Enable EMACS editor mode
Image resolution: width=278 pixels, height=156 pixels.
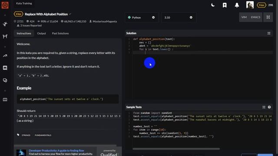(x=255, y=17)
